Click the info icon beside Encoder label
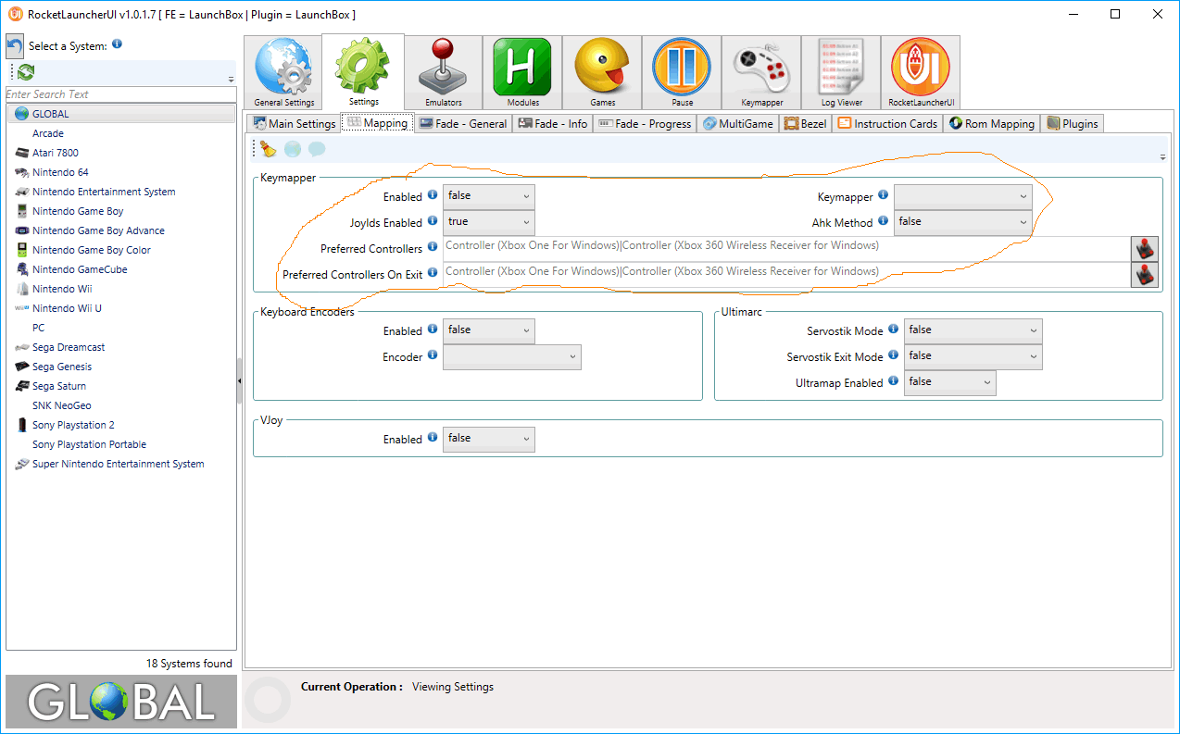Screen dimensions: 1180x734 (432, 356)
